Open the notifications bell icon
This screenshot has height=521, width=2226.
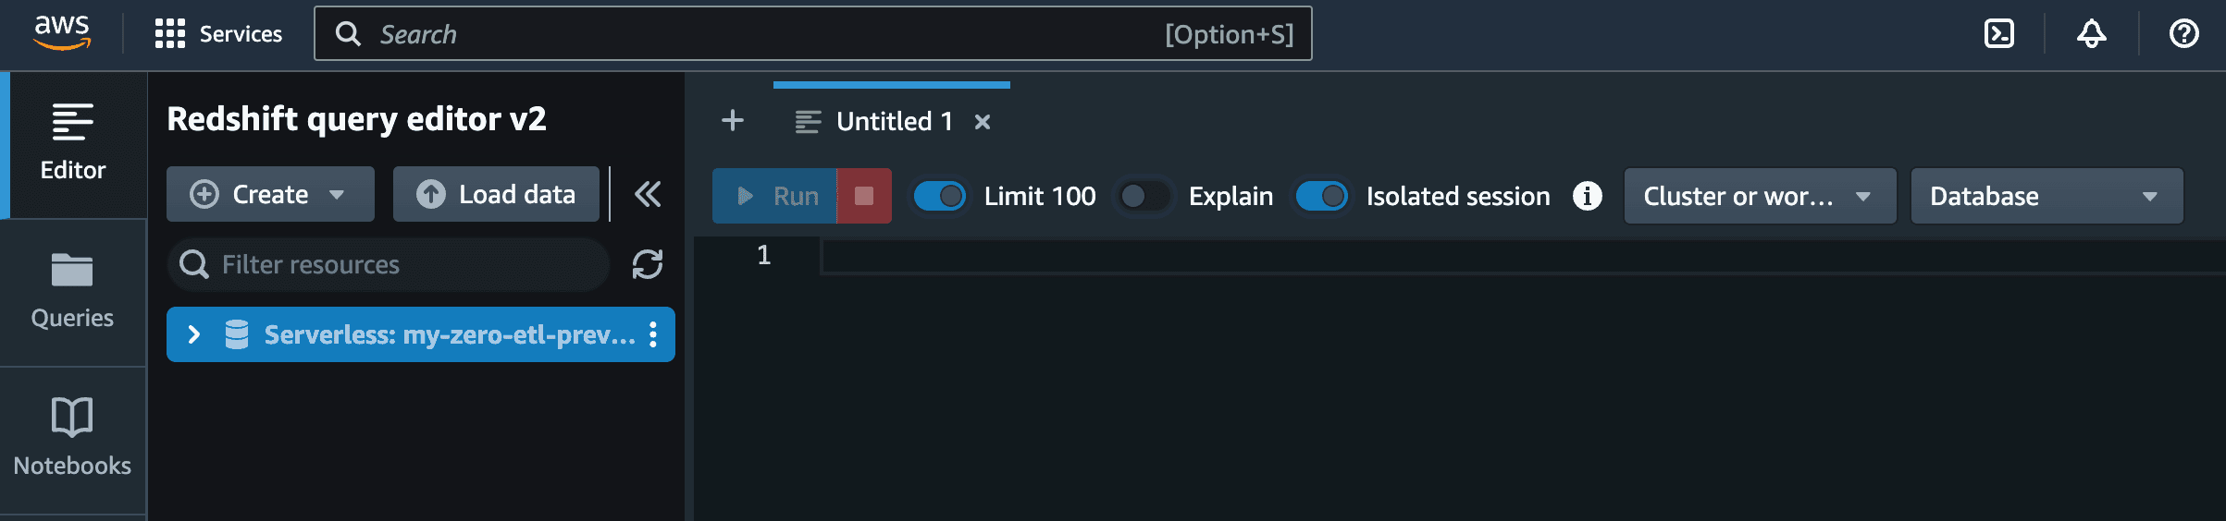click(x=2092, y=34)
